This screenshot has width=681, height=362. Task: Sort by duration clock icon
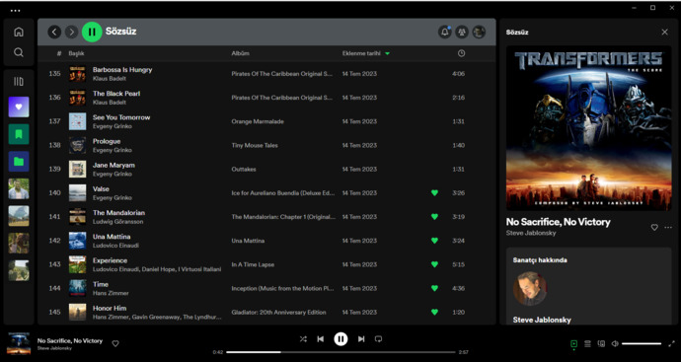click(461, 53)
